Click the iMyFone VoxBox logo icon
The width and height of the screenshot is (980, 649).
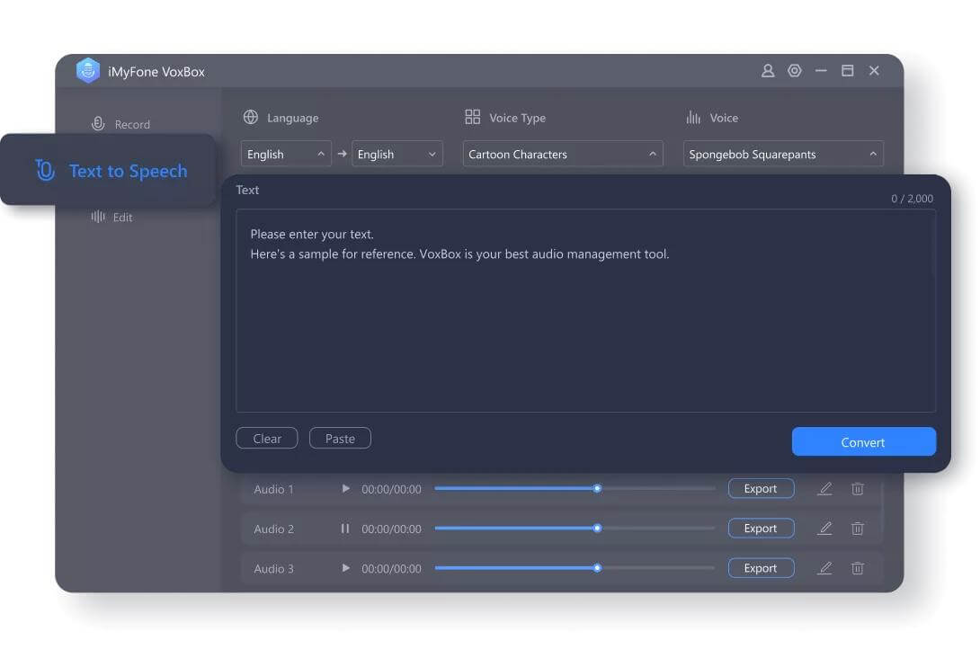[x=88, y=71]
